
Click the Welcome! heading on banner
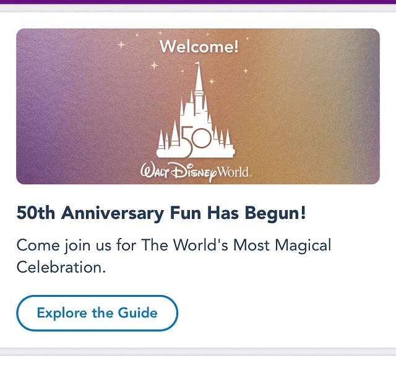199,47
